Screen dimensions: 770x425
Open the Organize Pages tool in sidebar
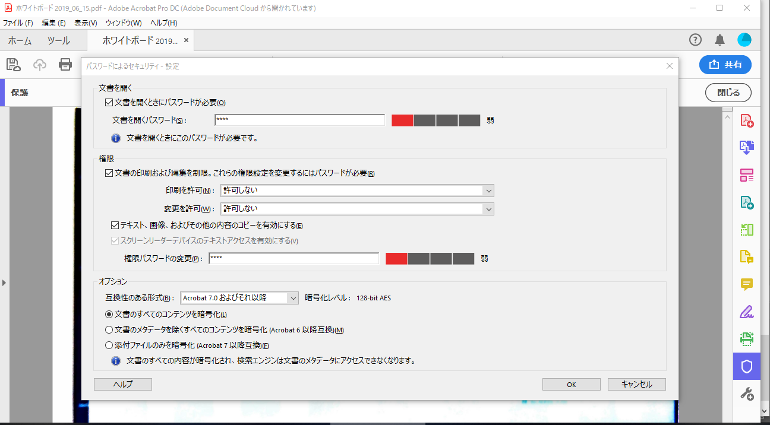(x=747, y=175)
